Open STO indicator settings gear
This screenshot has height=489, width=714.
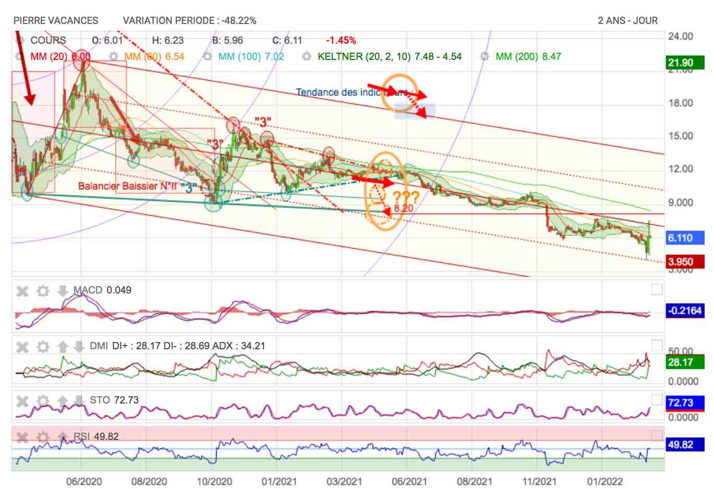click(x=43, y=400)
